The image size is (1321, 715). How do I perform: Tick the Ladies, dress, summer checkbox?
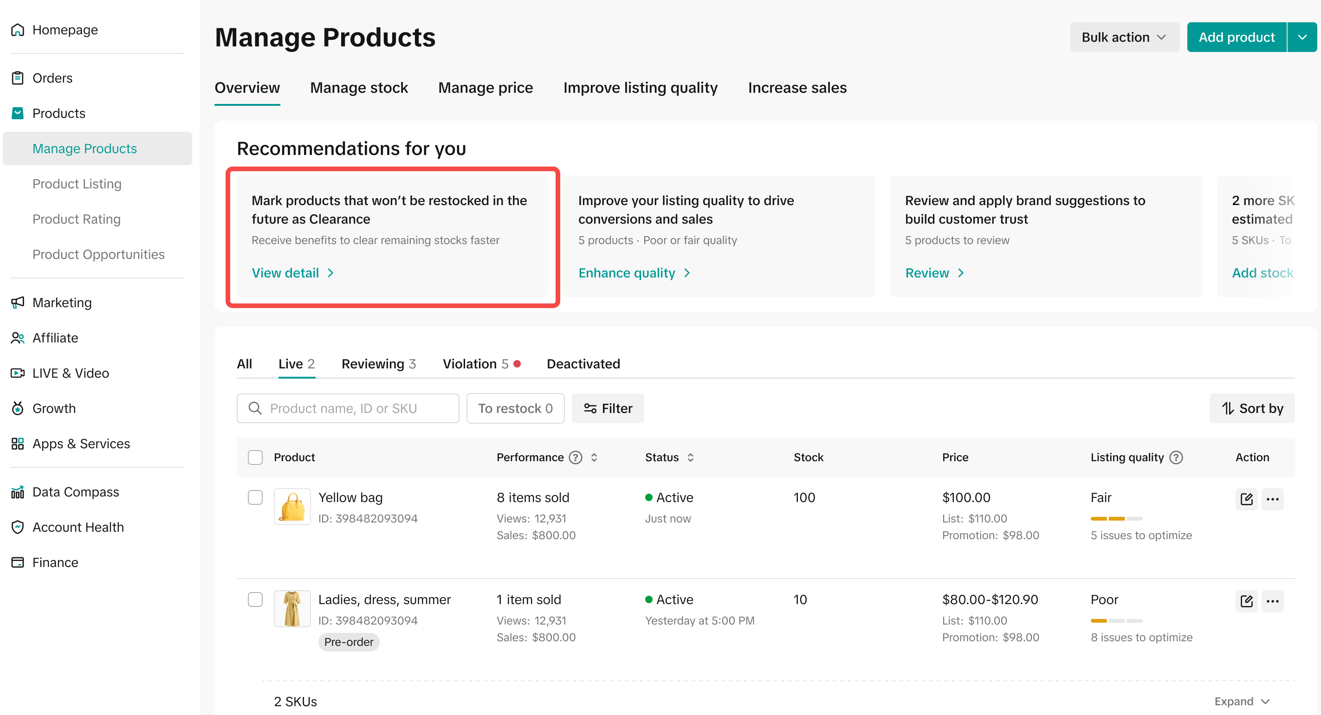(x=255, y=599)
